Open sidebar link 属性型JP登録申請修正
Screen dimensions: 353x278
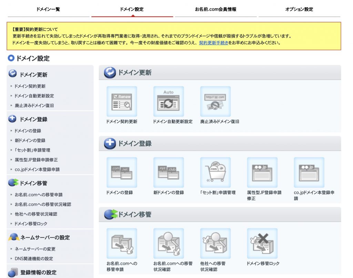(36, 160)
